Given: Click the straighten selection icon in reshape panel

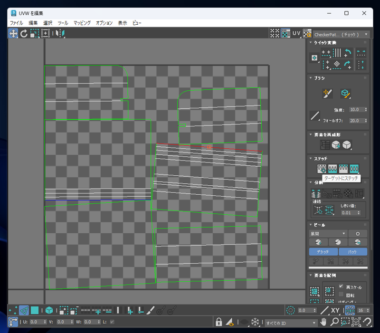Looking at the screenshot, I should [325, 145].
